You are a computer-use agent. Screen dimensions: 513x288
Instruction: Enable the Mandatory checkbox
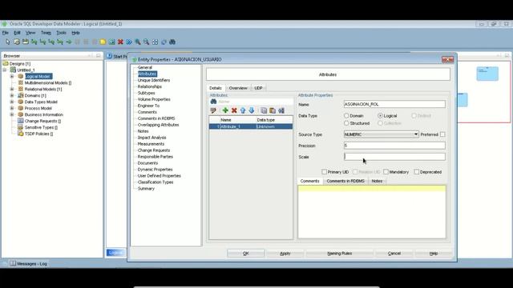[x=386, y=172]
